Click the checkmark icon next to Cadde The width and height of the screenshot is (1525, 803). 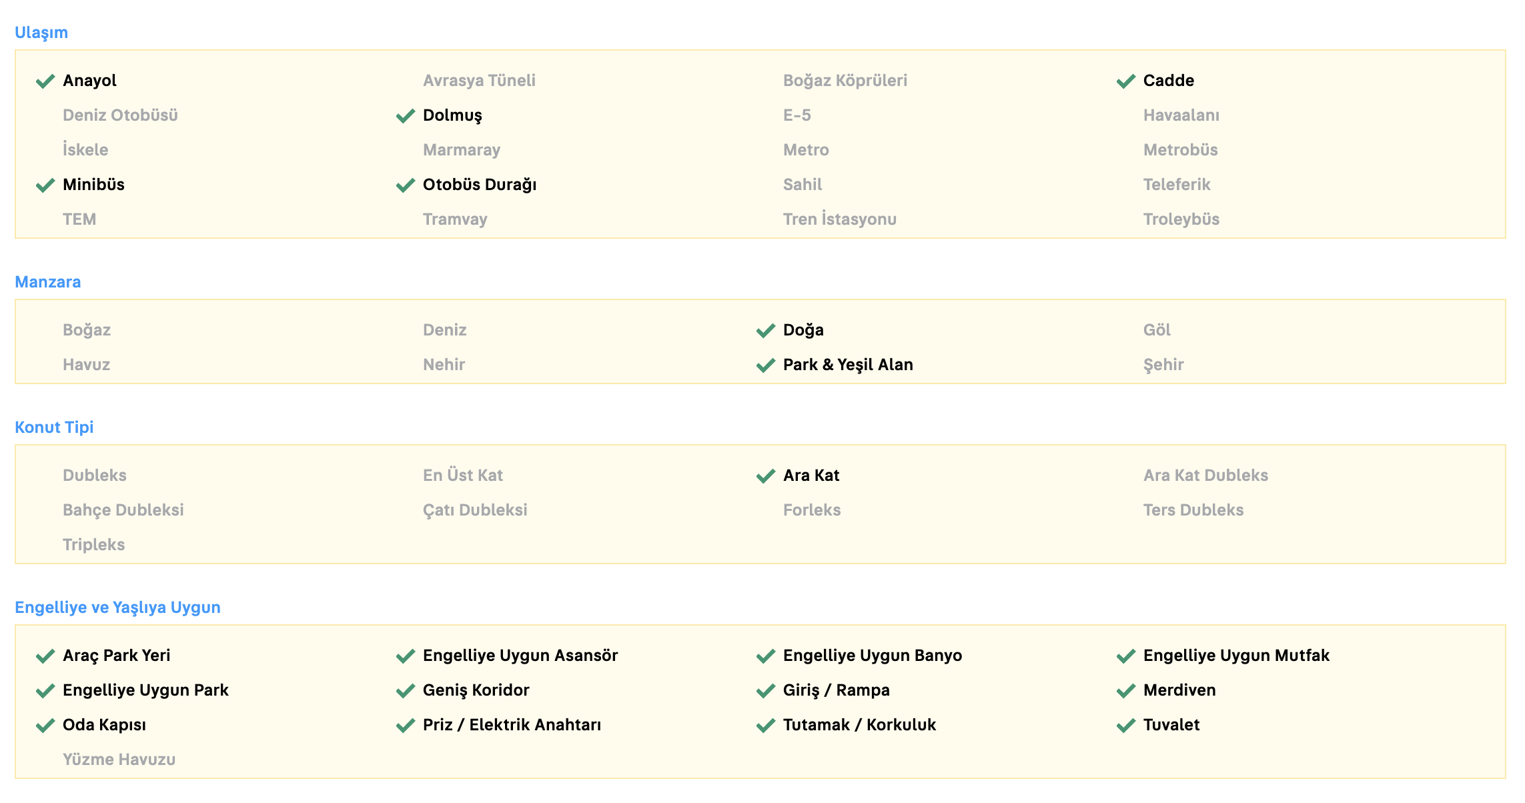tap(1126, 81)
